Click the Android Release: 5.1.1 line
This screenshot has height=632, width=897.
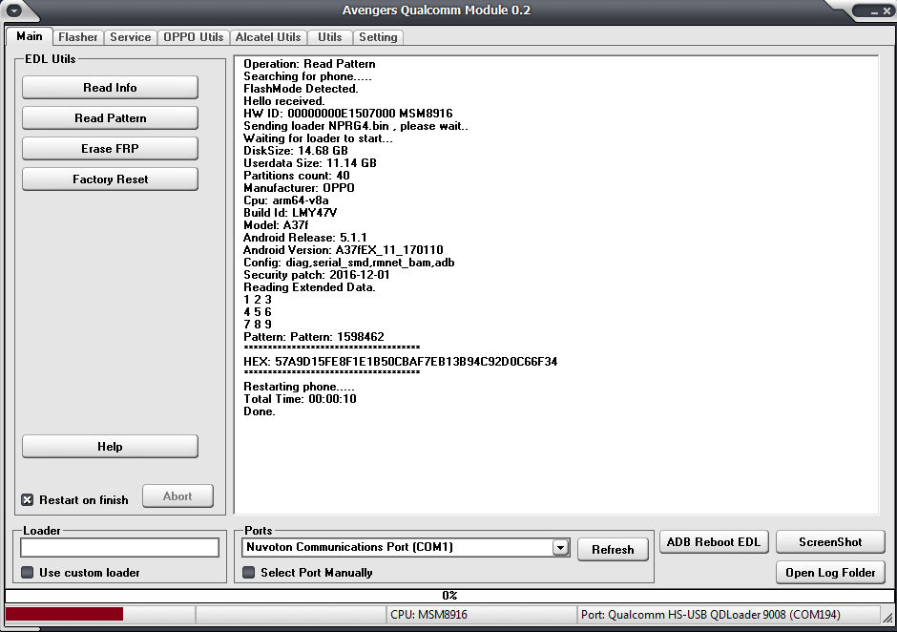coord(305,238)
